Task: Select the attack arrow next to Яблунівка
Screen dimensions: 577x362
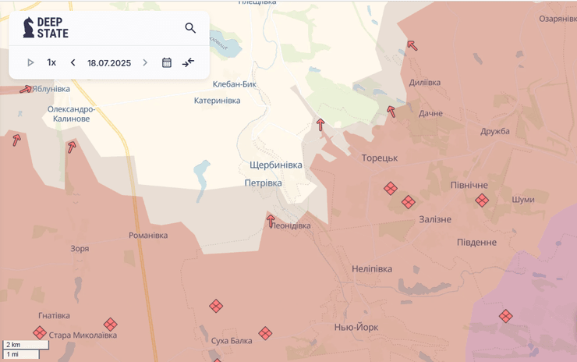Action: click(x=26, y=89)
